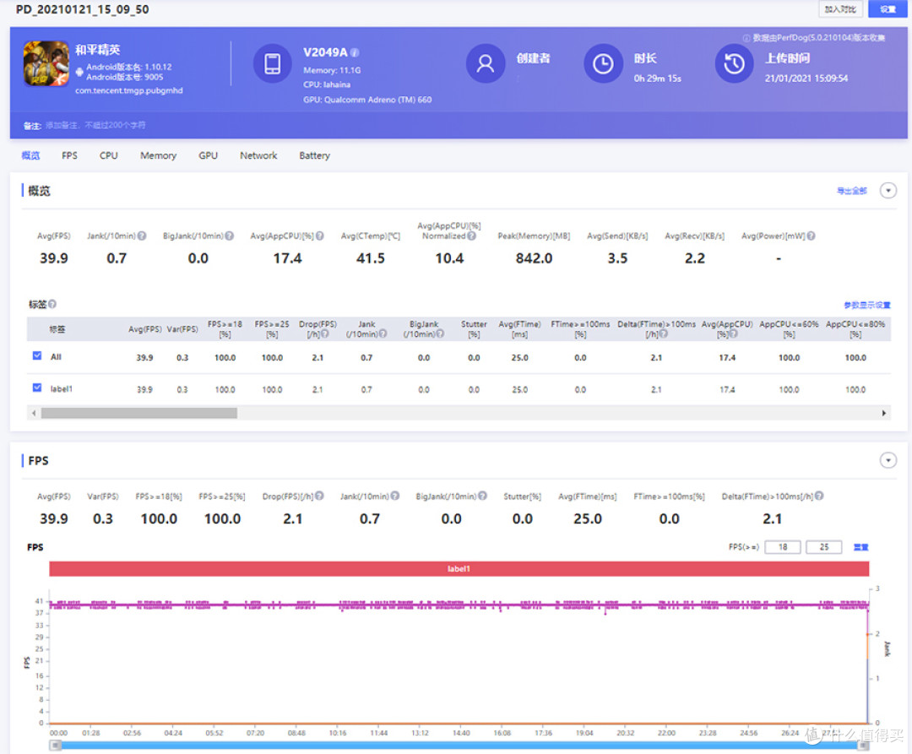The image size is (912, 754).
Task: Open the Battery tab
Action: point(315,156)
